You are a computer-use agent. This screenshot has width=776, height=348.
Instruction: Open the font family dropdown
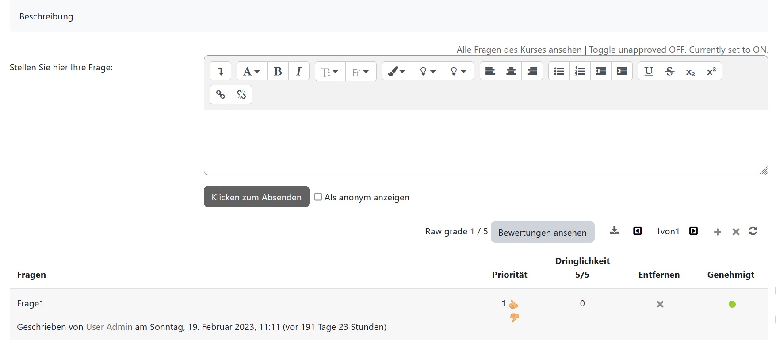361,71
